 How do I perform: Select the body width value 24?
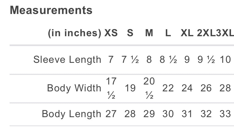[187, 88]
